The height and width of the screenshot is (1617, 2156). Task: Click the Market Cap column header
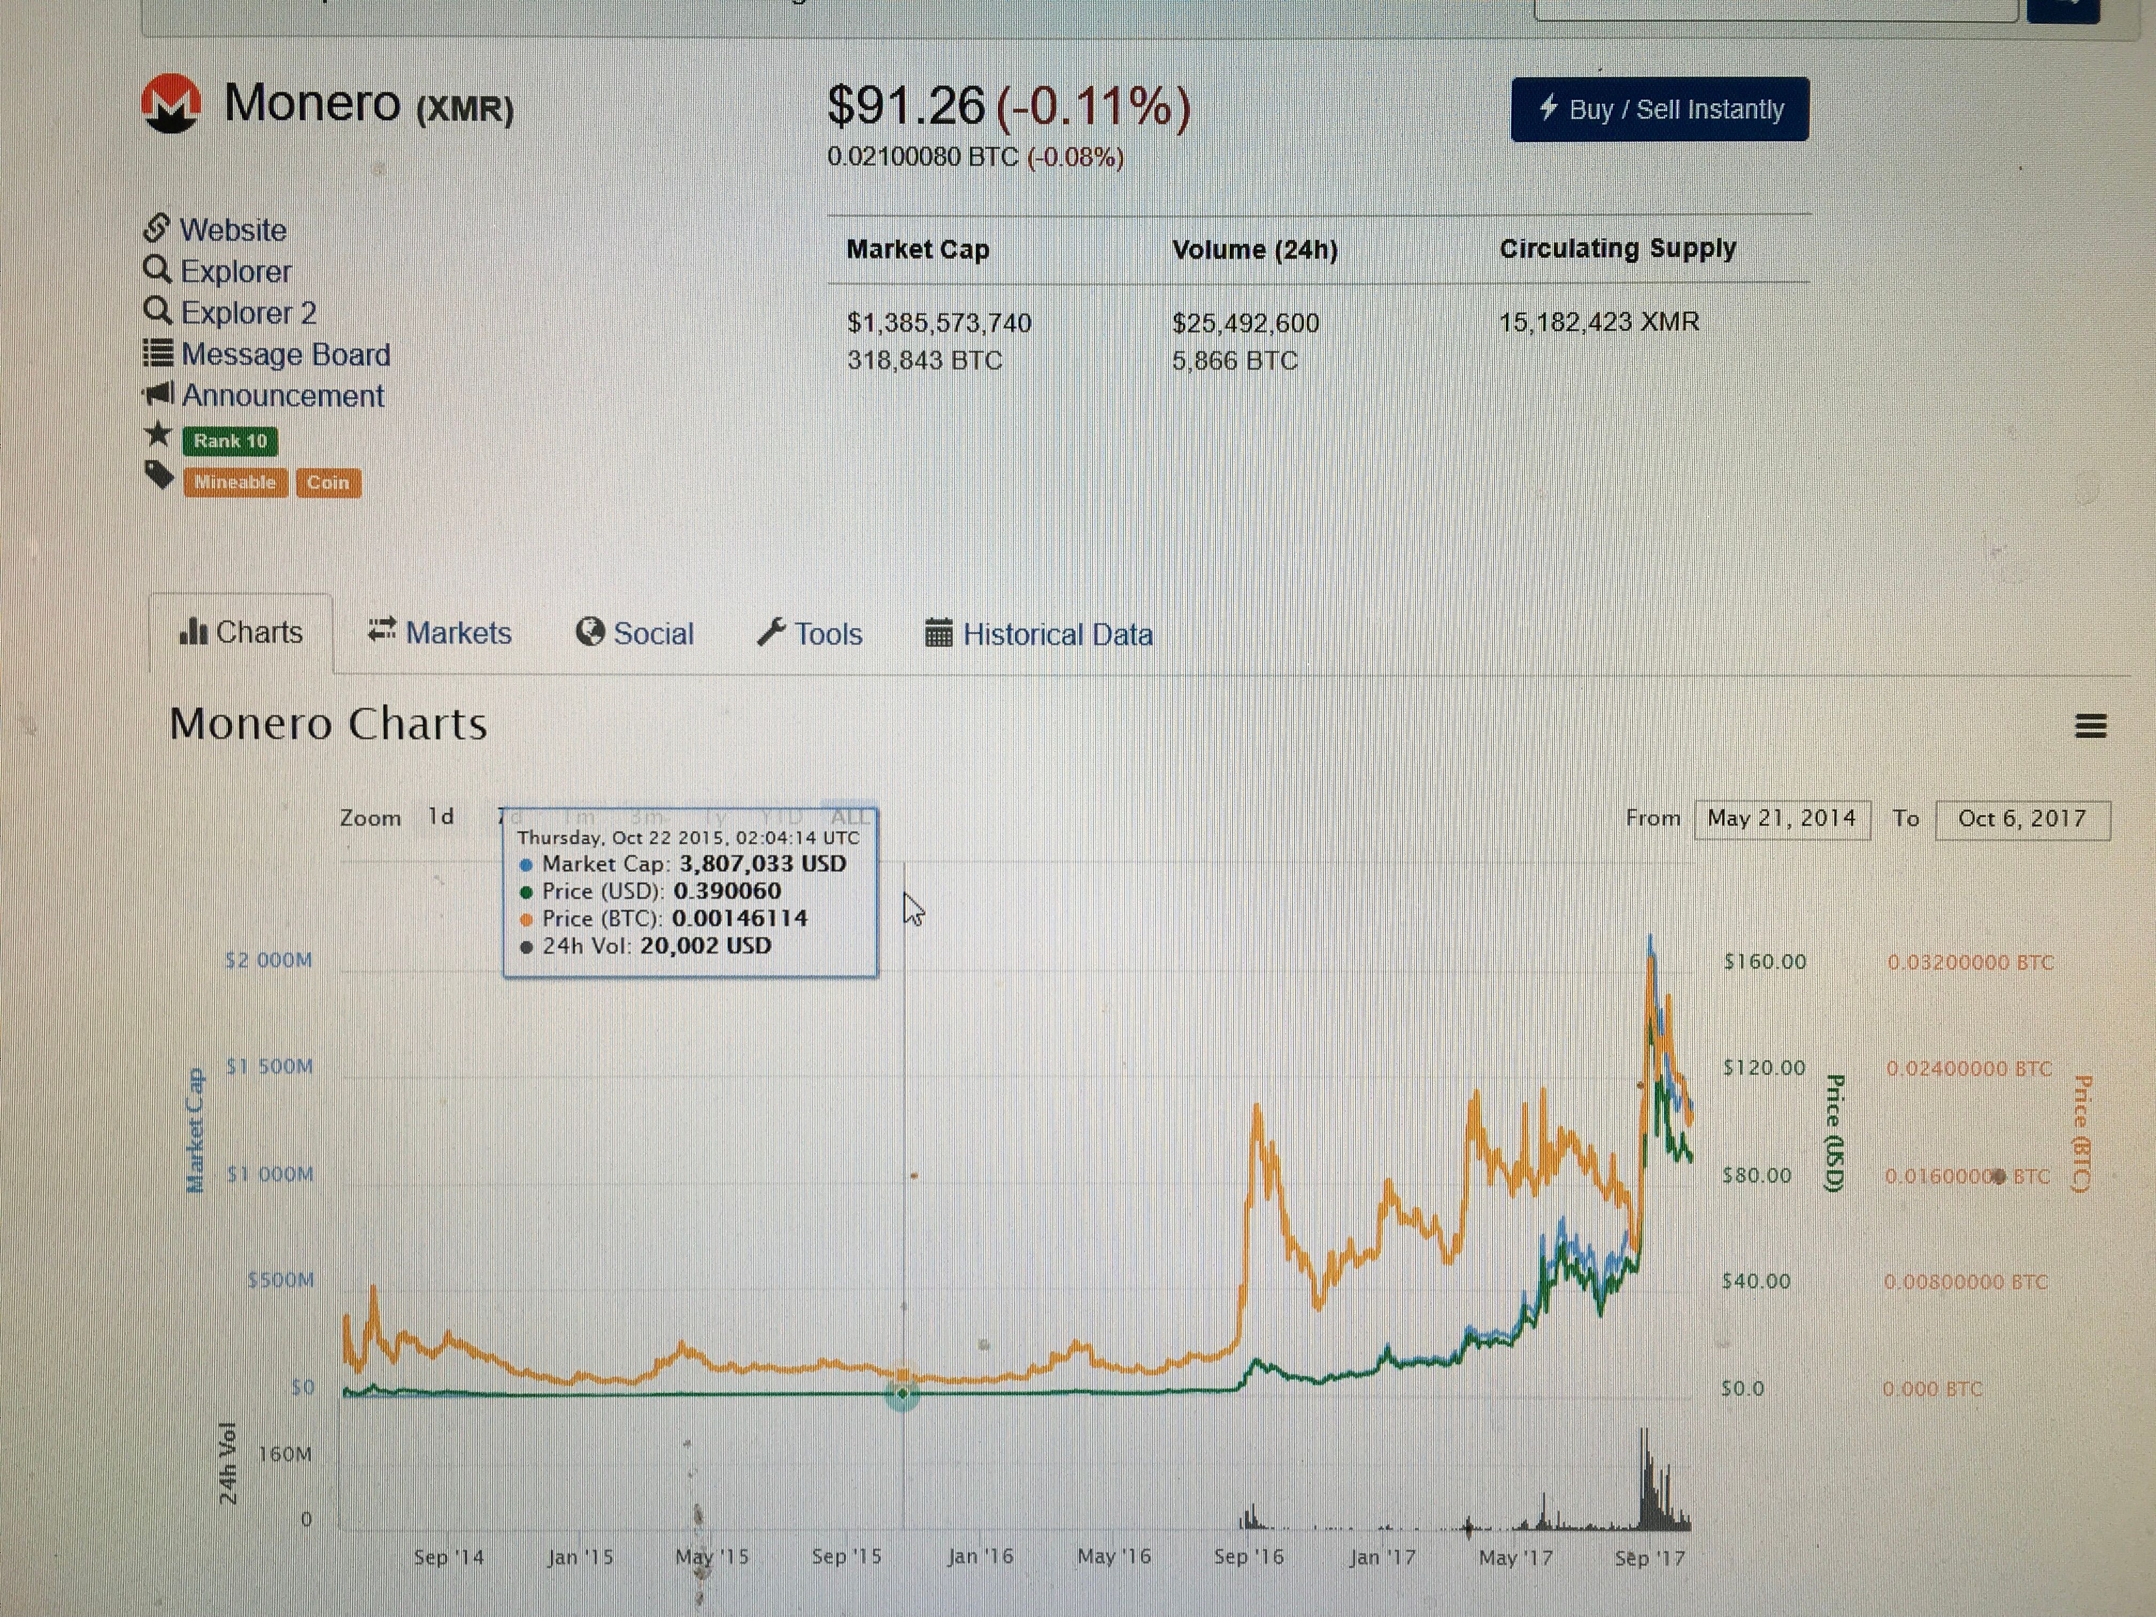(918, 250)
